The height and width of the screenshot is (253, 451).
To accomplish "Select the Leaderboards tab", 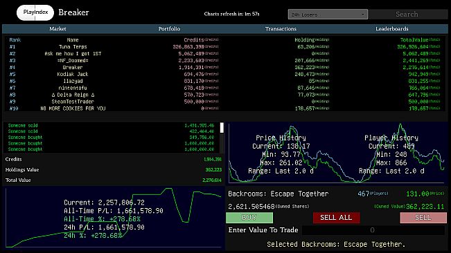I will tap(391, 28).
